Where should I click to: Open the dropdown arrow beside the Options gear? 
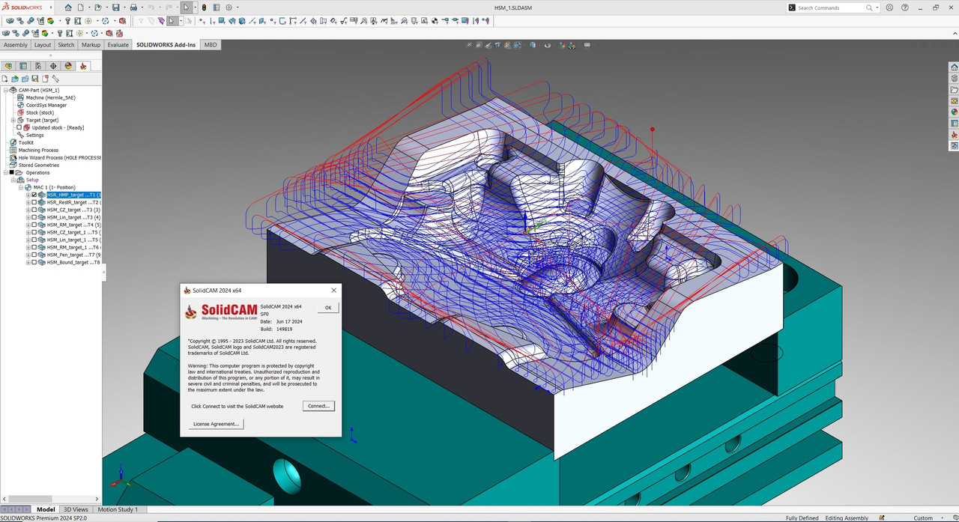tap(239, 7)
